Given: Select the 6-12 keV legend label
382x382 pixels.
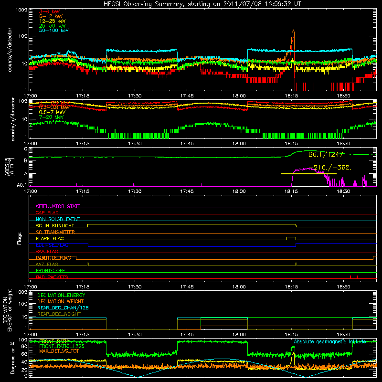Looking at the screenshot, I should pyautogui.click(x=51, y=16).
